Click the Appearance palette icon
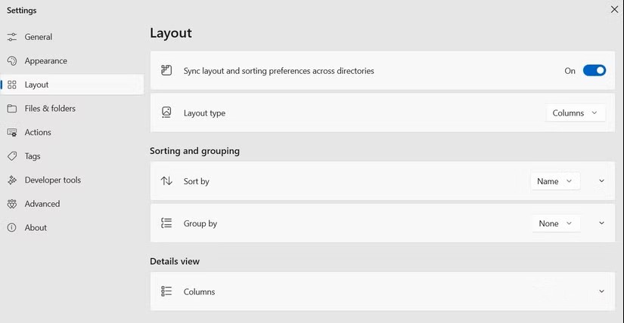Image resolution: width=624 pixels, height=323 pixels. (12, 61)
